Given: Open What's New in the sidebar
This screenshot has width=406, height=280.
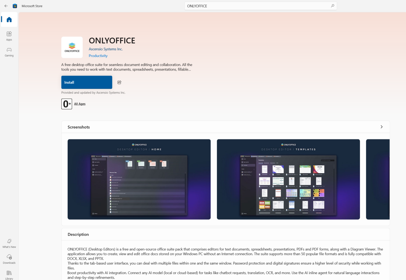Looking at the screenshot, I should point(9,243).
